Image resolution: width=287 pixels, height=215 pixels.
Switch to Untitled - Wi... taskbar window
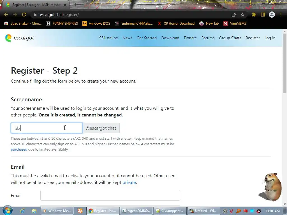[x=204, y=211]
